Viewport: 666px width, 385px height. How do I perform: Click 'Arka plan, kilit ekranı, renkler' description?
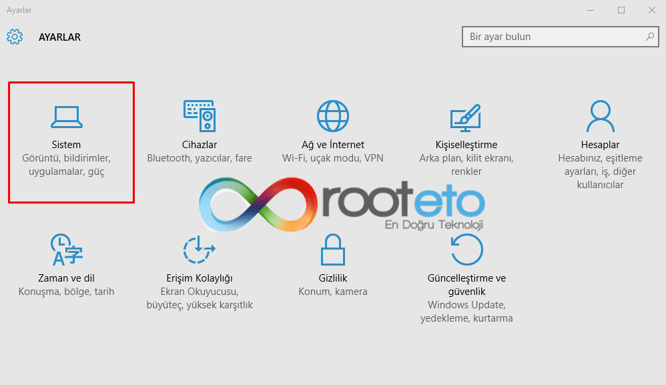466,165
